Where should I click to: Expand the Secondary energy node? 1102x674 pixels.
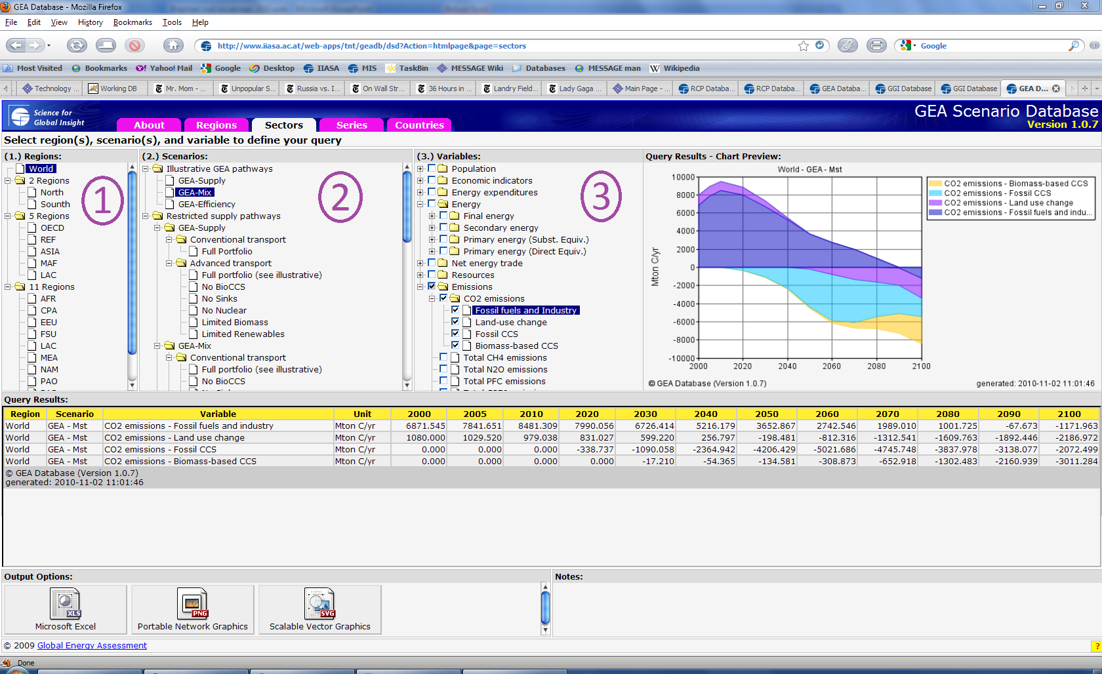coord(432,228)
